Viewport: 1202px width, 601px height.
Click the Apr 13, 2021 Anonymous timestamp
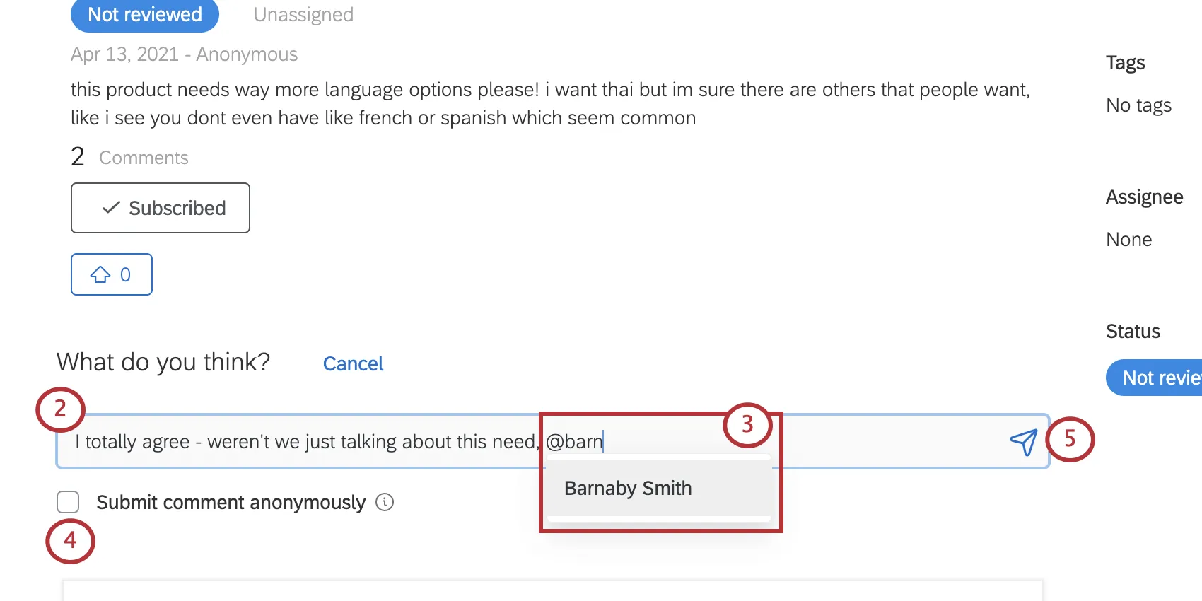point(184,54)
